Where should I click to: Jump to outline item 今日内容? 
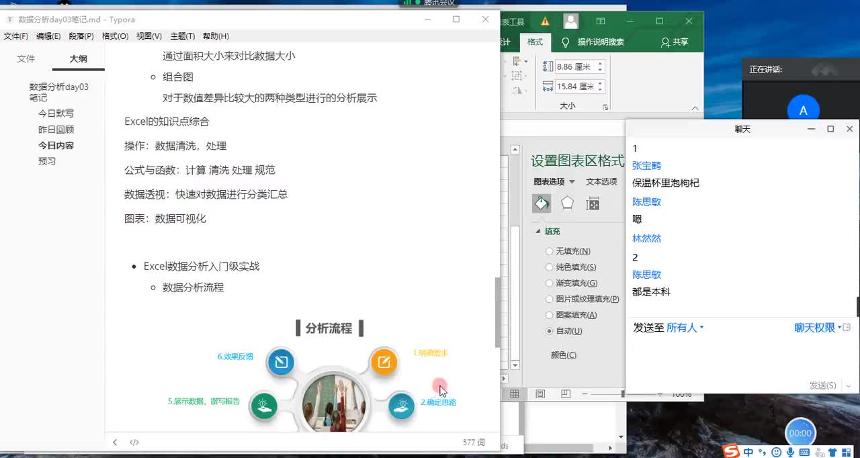click(x=56, y=145)
